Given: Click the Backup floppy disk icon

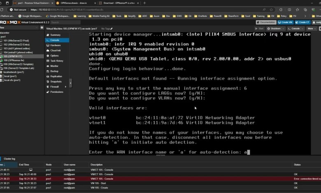Looking at the screenshot, I should [48, 71].
